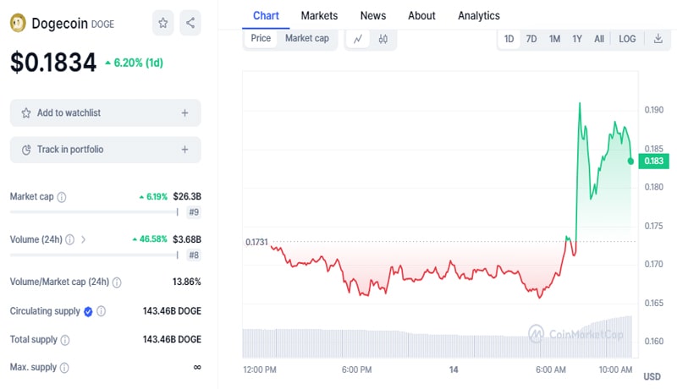
Task: Select the 1D time range
Action: 509,39
